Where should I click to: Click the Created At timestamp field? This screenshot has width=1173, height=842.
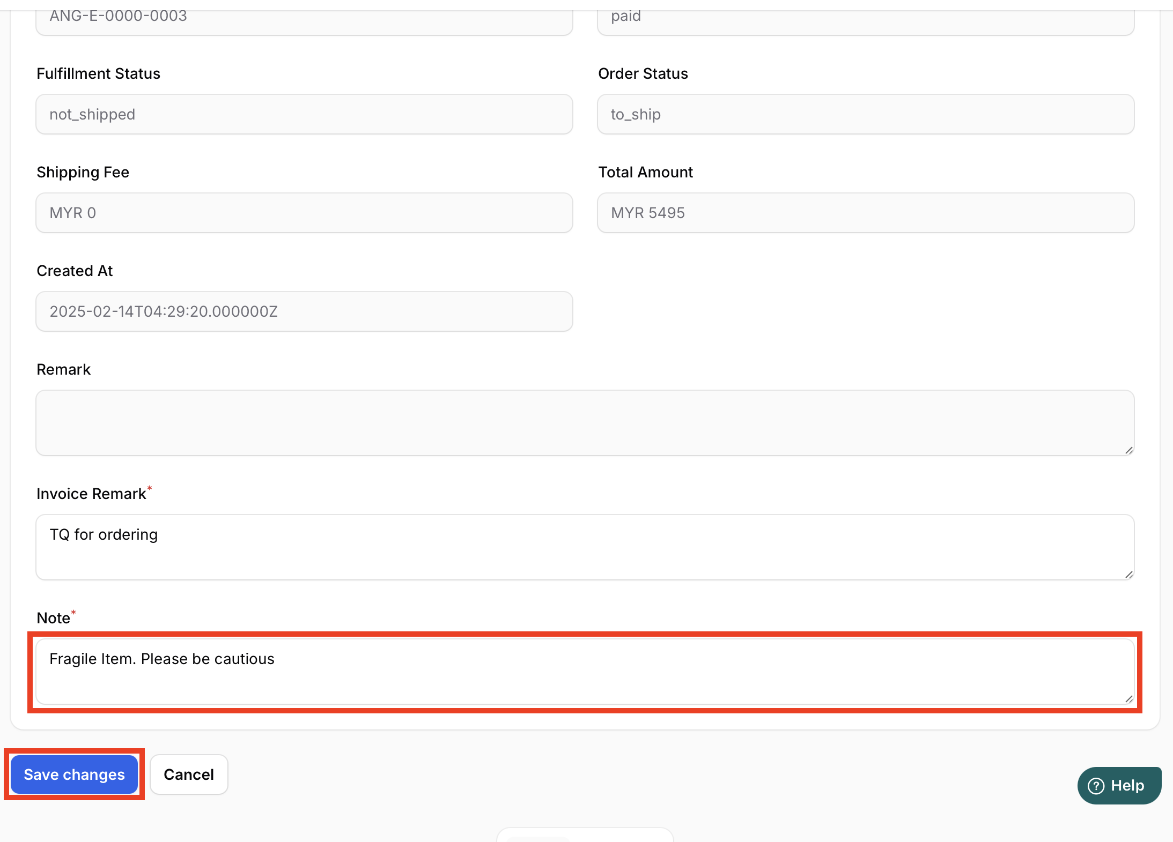click(x=304, y=311)
